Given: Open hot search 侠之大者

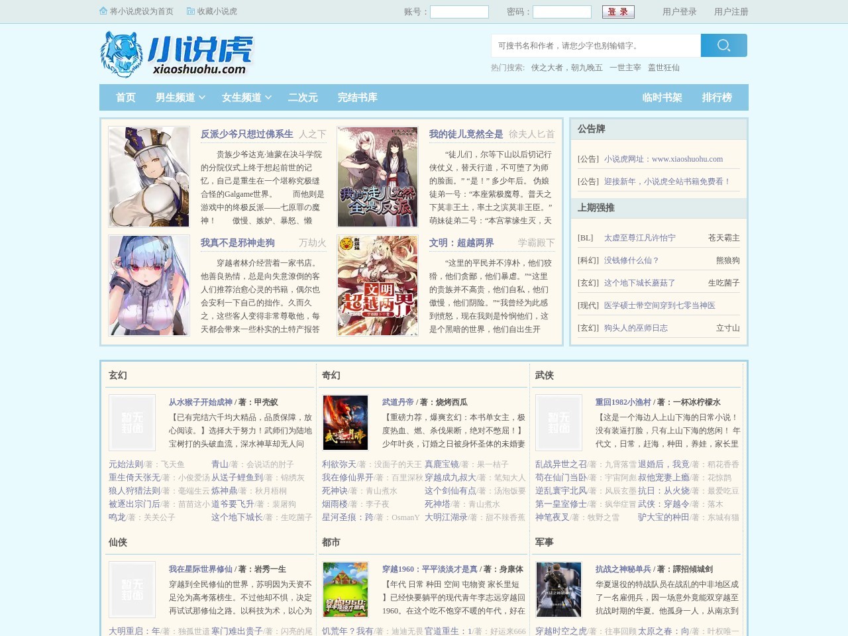Looking at the screenshot, I should tap(545, 68).
